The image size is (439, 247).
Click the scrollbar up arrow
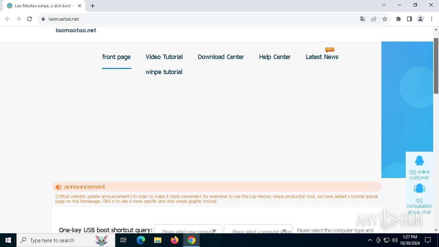pyautogui.click(x=436, y=30)
